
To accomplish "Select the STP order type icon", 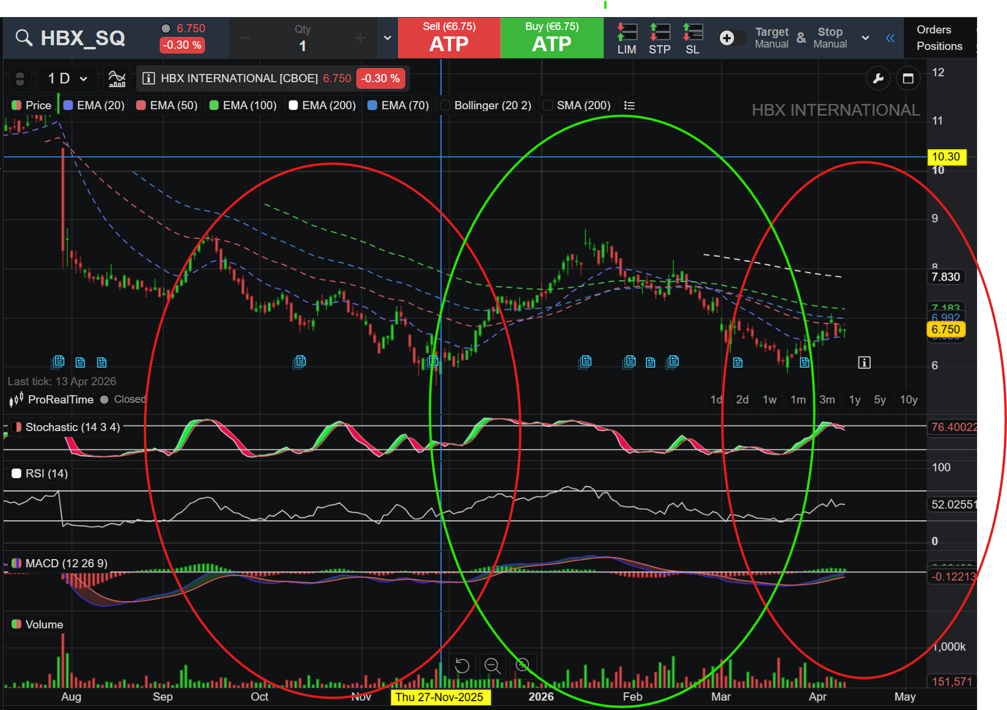I will (659, 39).
